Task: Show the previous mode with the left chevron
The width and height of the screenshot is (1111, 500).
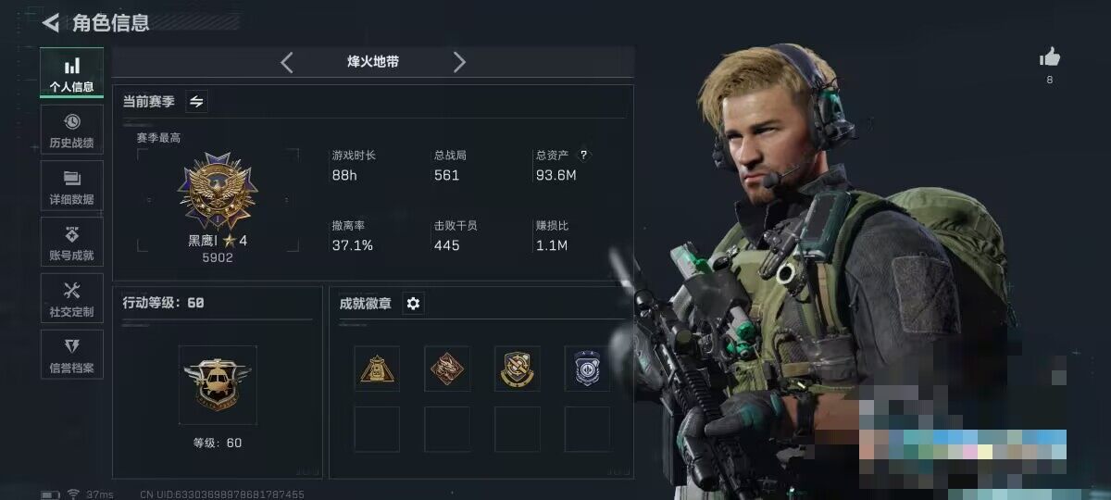Action: (287, 62)
